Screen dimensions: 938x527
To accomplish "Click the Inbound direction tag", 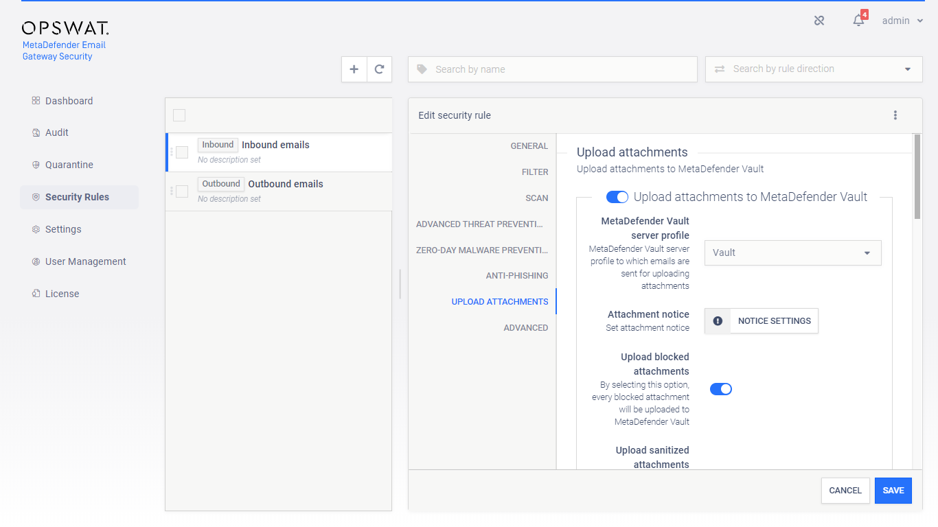I will (x=218, y=145).
